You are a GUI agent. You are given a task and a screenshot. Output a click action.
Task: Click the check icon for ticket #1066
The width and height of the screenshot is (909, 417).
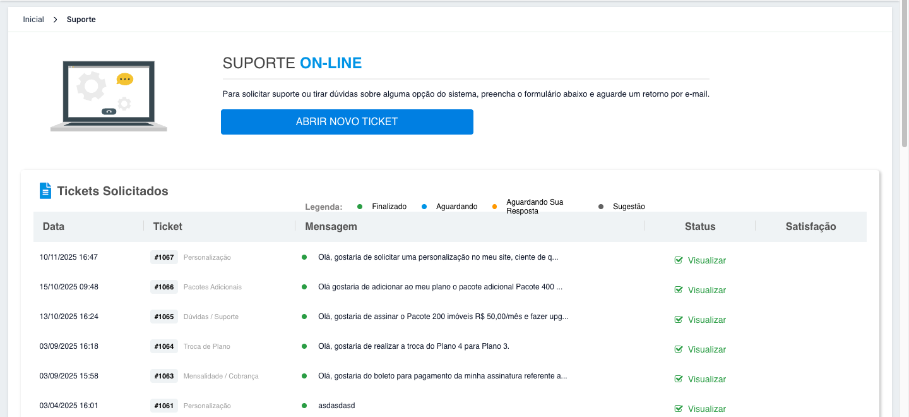click(679, 290)
